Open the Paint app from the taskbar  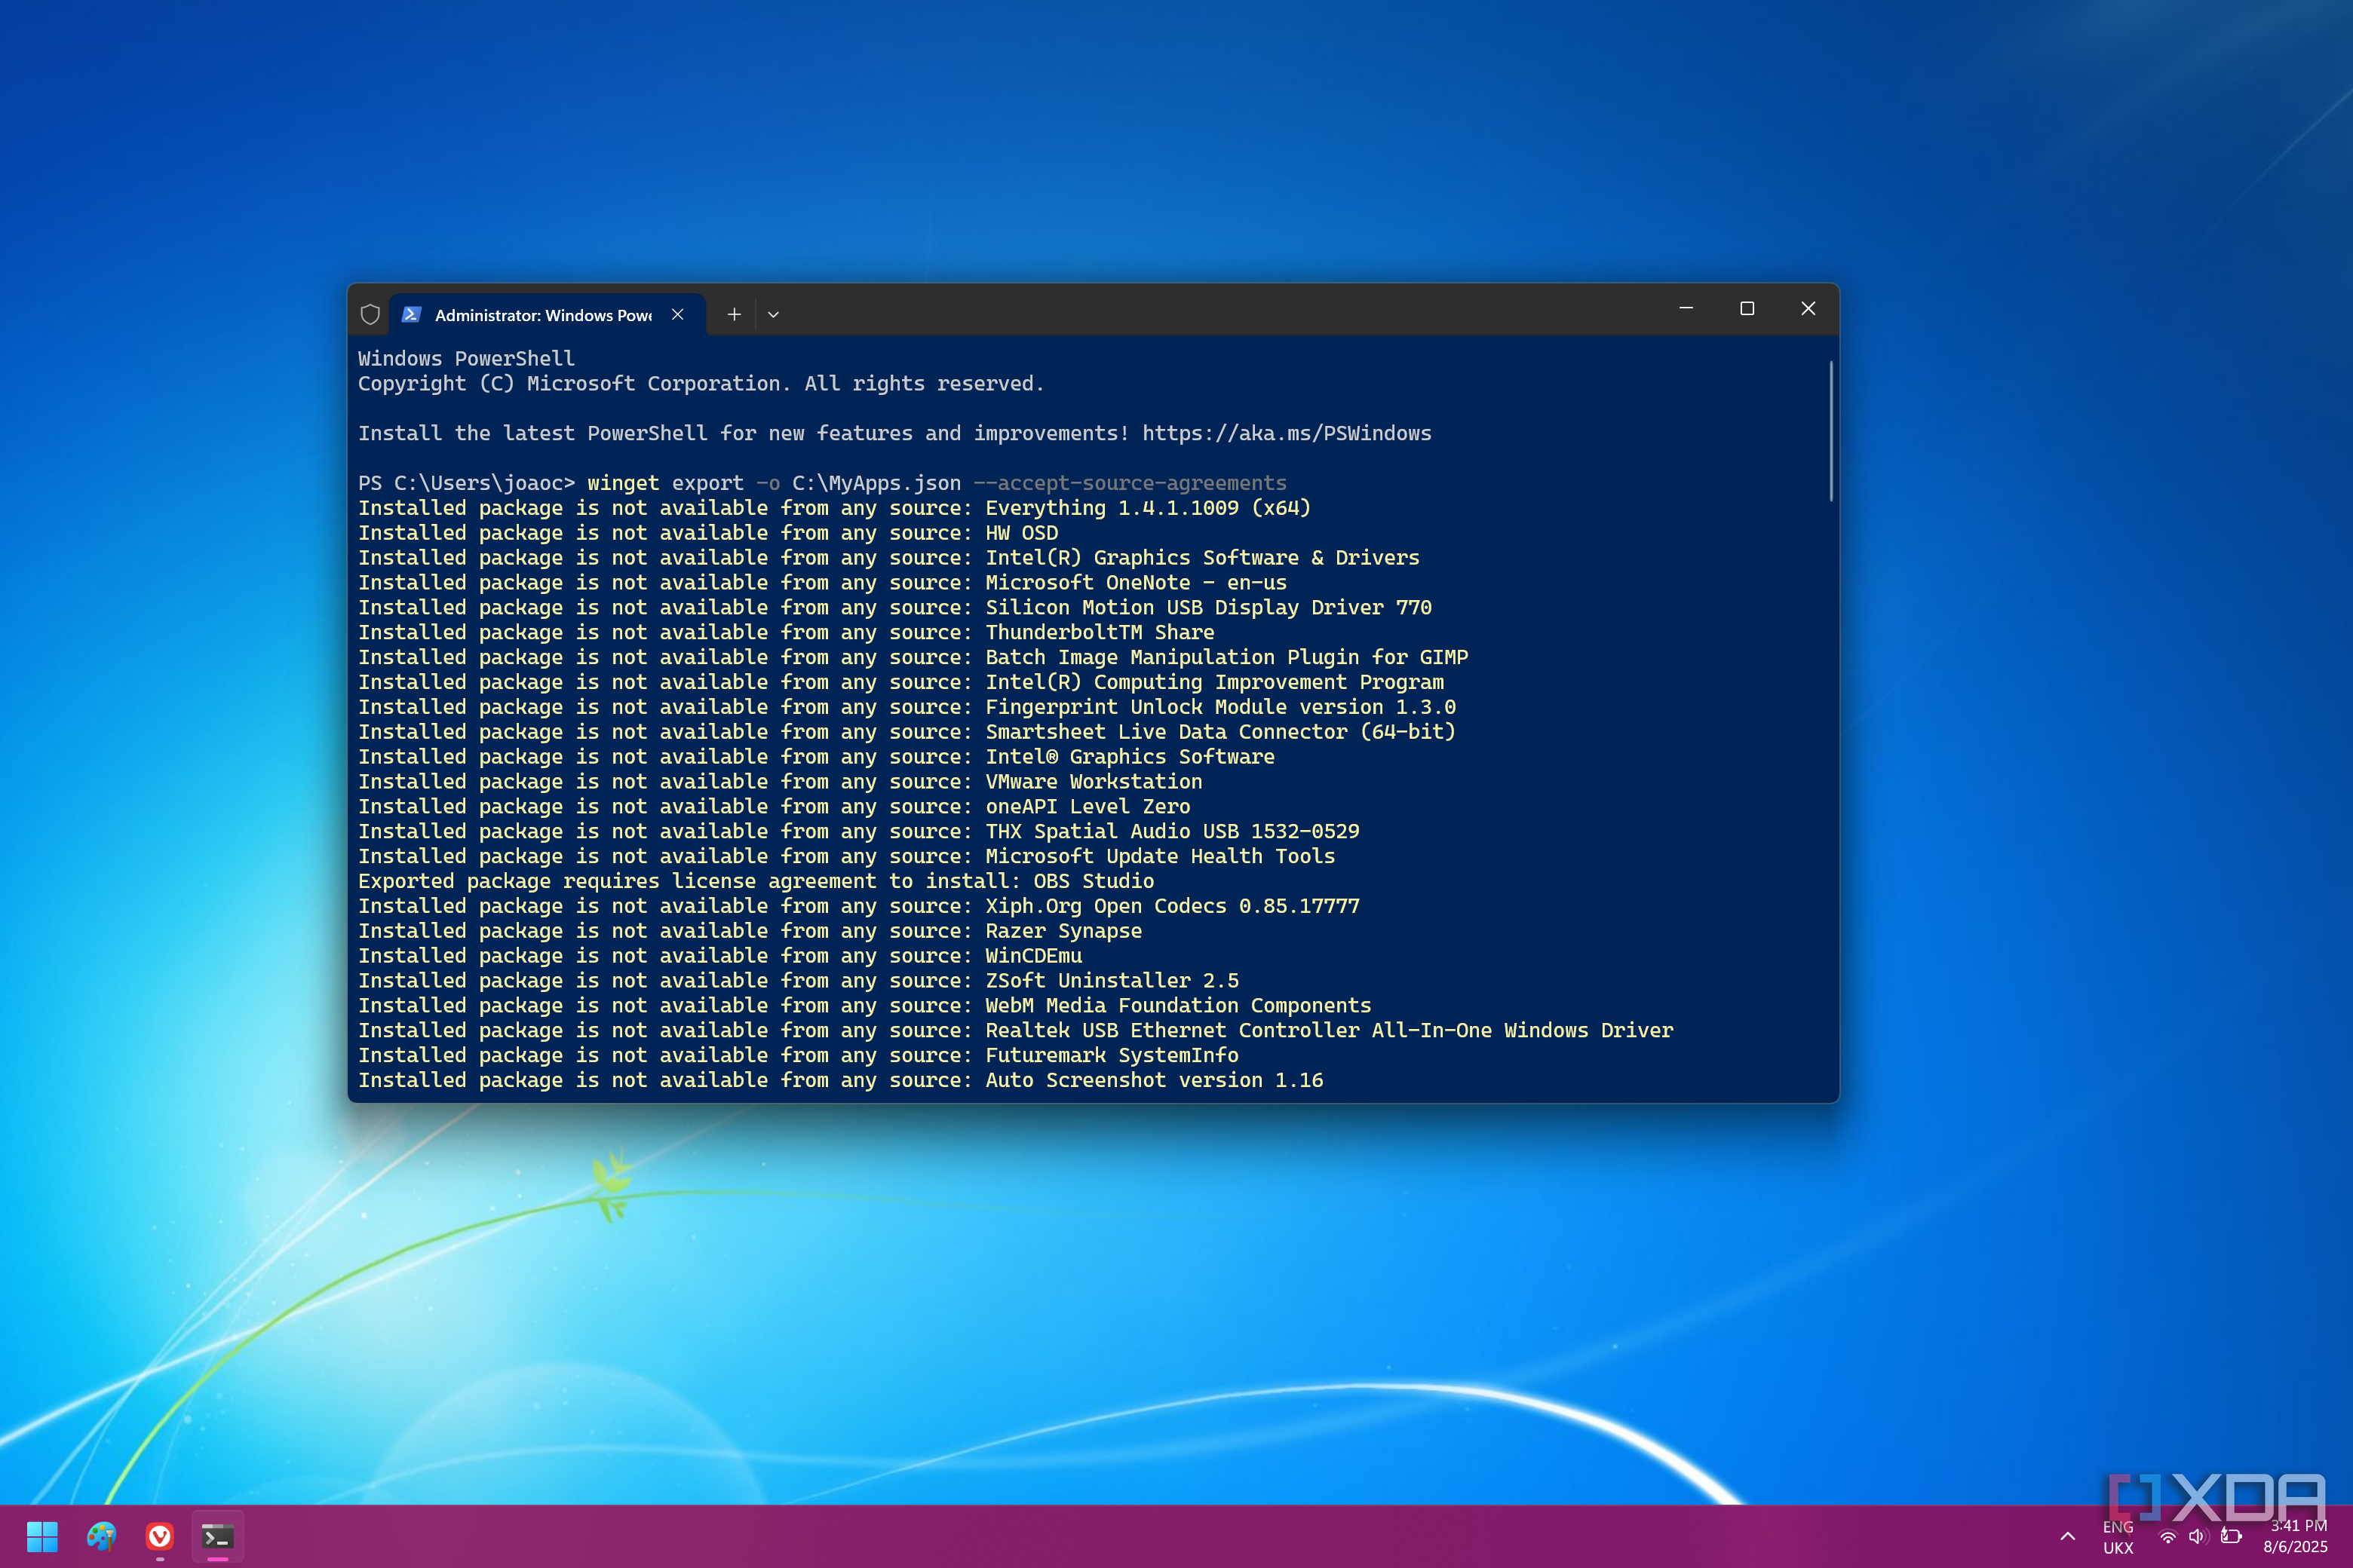[x=101, y=1536]
